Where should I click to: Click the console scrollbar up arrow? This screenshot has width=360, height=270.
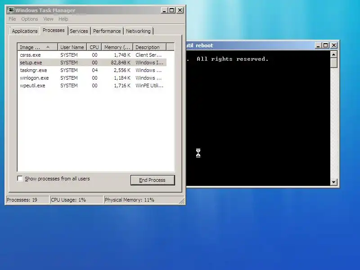click(333, 54)
